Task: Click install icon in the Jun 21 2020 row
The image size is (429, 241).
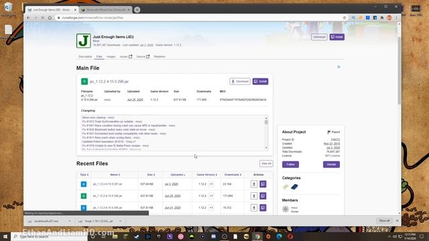Action: (x=263, y=208)
